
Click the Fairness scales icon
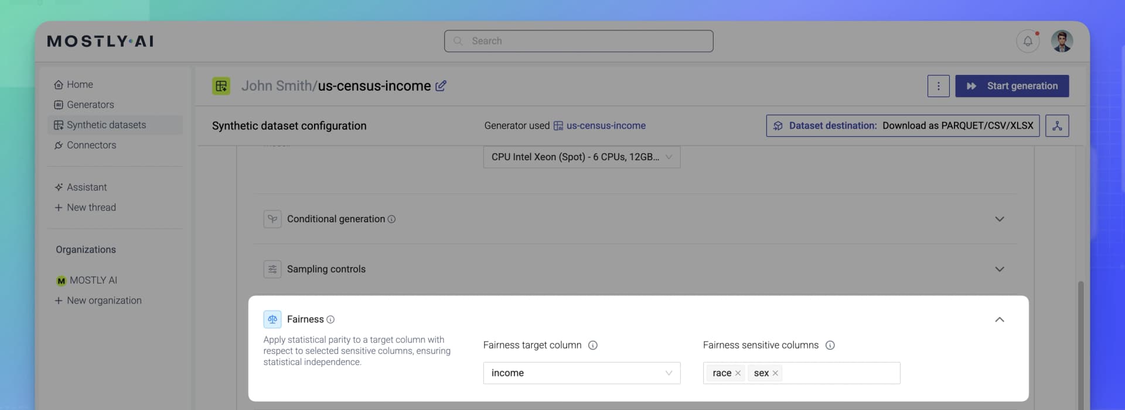click(272, 319)
